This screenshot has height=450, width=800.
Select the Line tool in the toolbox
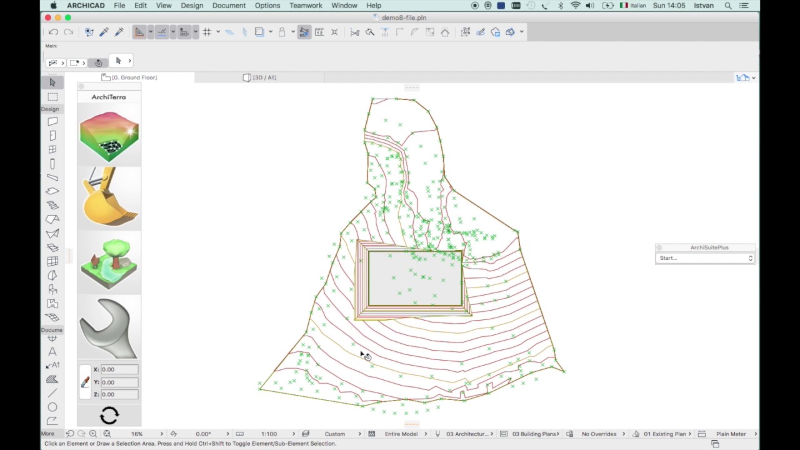[x=52, y=393]
